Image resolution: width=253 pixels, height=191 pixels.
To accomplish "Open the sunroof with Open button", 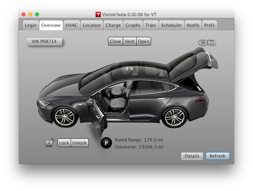I will 144,41.
